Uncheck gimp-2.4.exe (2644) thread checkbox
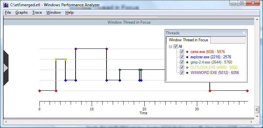Screen dimensions: 263x128 click(x=182, y=62)
